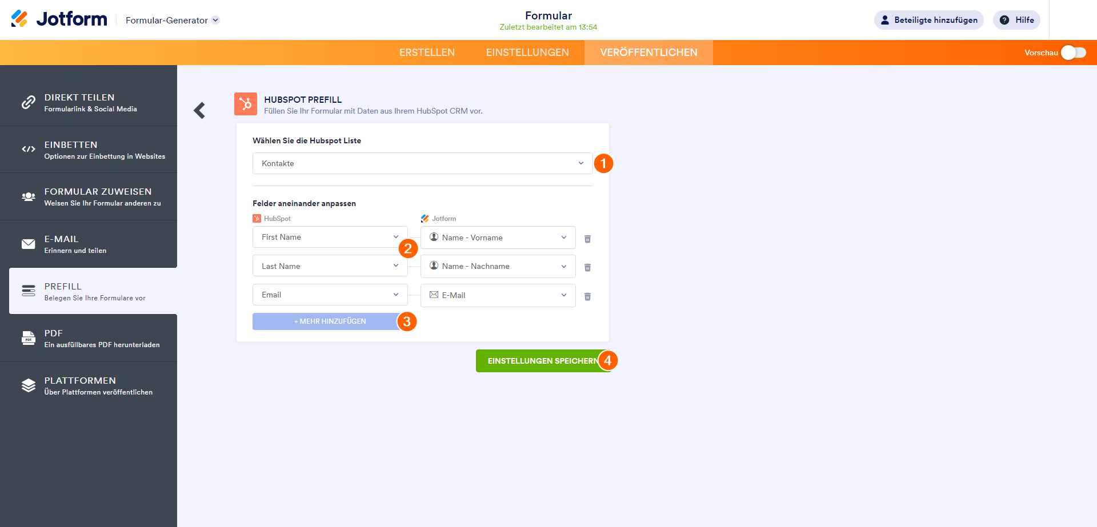Open the Email HubSpot field dropdown

[x=330, y=295]
